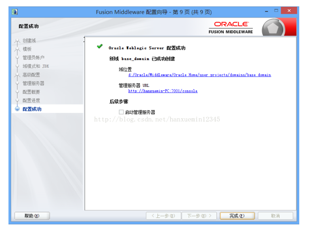Click the '新域 base_domain 已成功创建' text
The width and height of the screenshot is (315, 230).
click(142, 59)
